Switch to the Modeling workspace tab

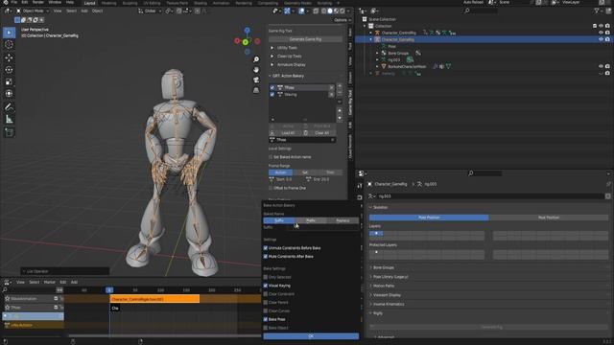click(108, 3)
